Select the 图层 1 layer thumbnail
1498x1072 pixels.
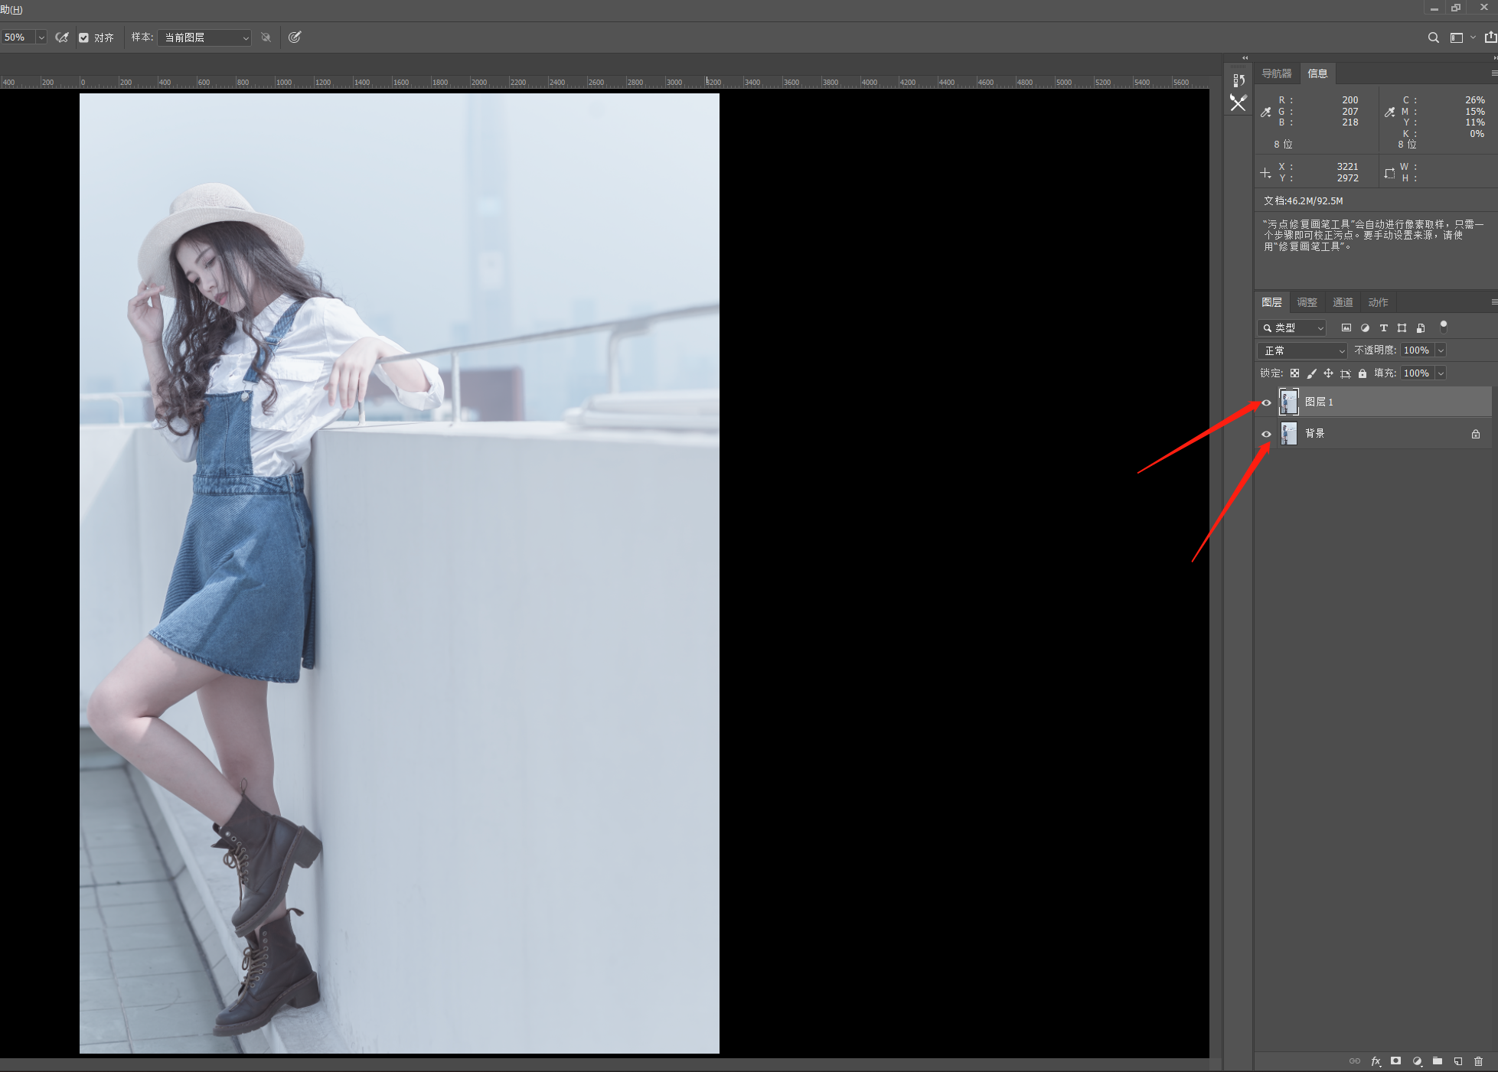click(1289, 402)
